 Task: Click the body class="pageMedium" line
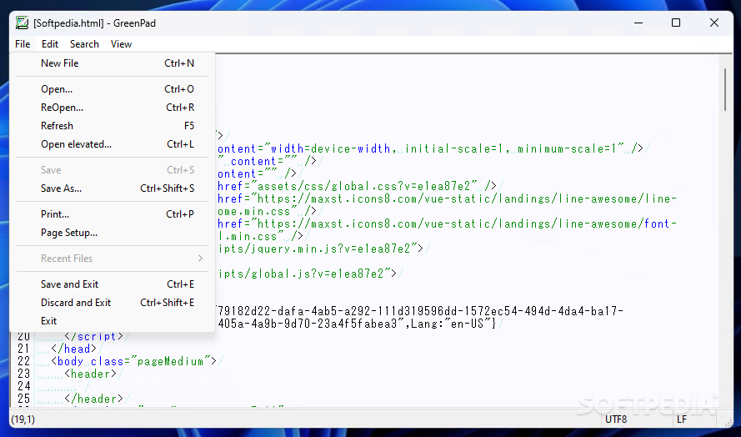point(133,361)
